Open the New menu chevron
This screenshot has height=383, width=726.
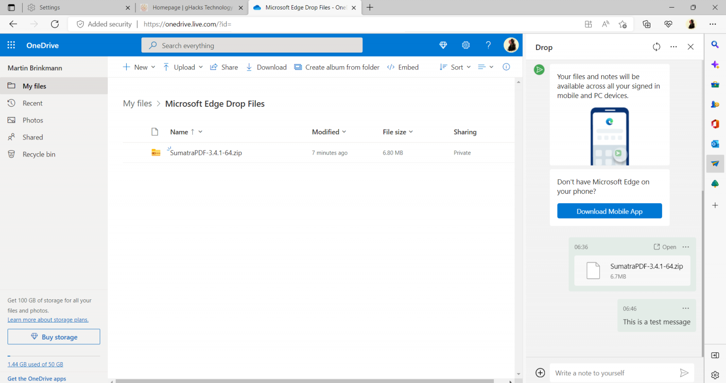154,67
